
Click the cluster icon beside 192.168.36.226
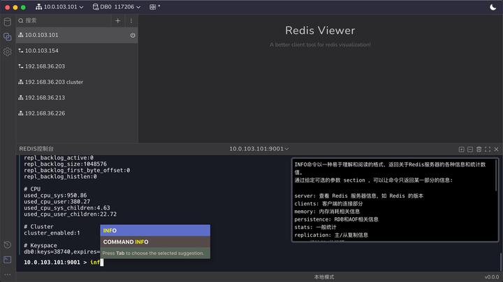click(x=21, y=113)
